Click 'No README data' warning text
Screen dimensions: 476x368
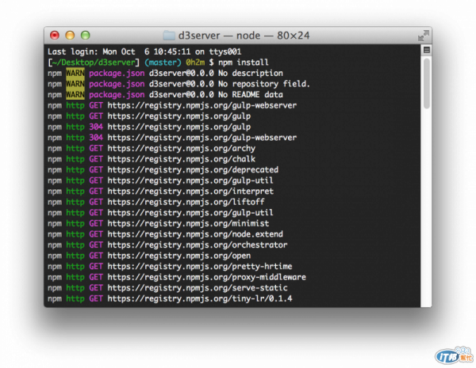pyautogui.click(x=251, y=94)
